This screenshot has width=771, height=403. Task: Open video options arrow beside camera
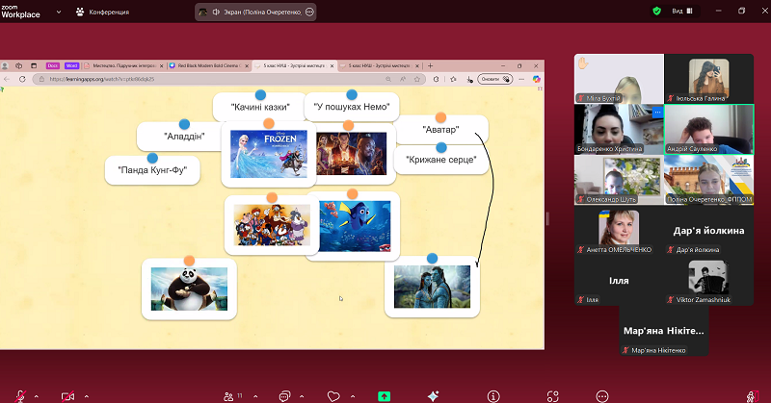(x=87, y=396)
